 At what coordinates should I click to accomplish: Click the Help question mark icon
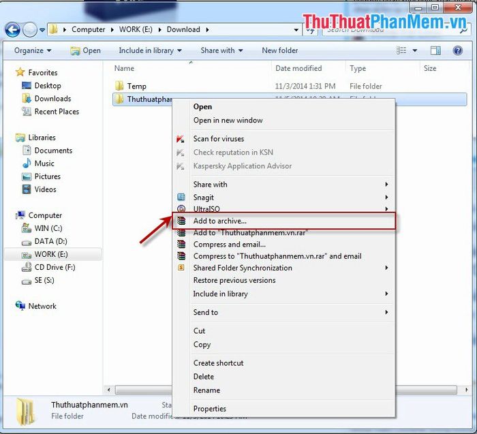pos(457,50)
